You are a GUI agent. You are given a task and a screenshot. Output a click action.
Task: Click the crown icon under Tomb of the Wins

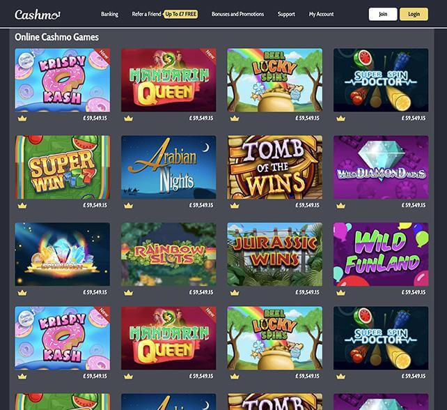(235, 206)
